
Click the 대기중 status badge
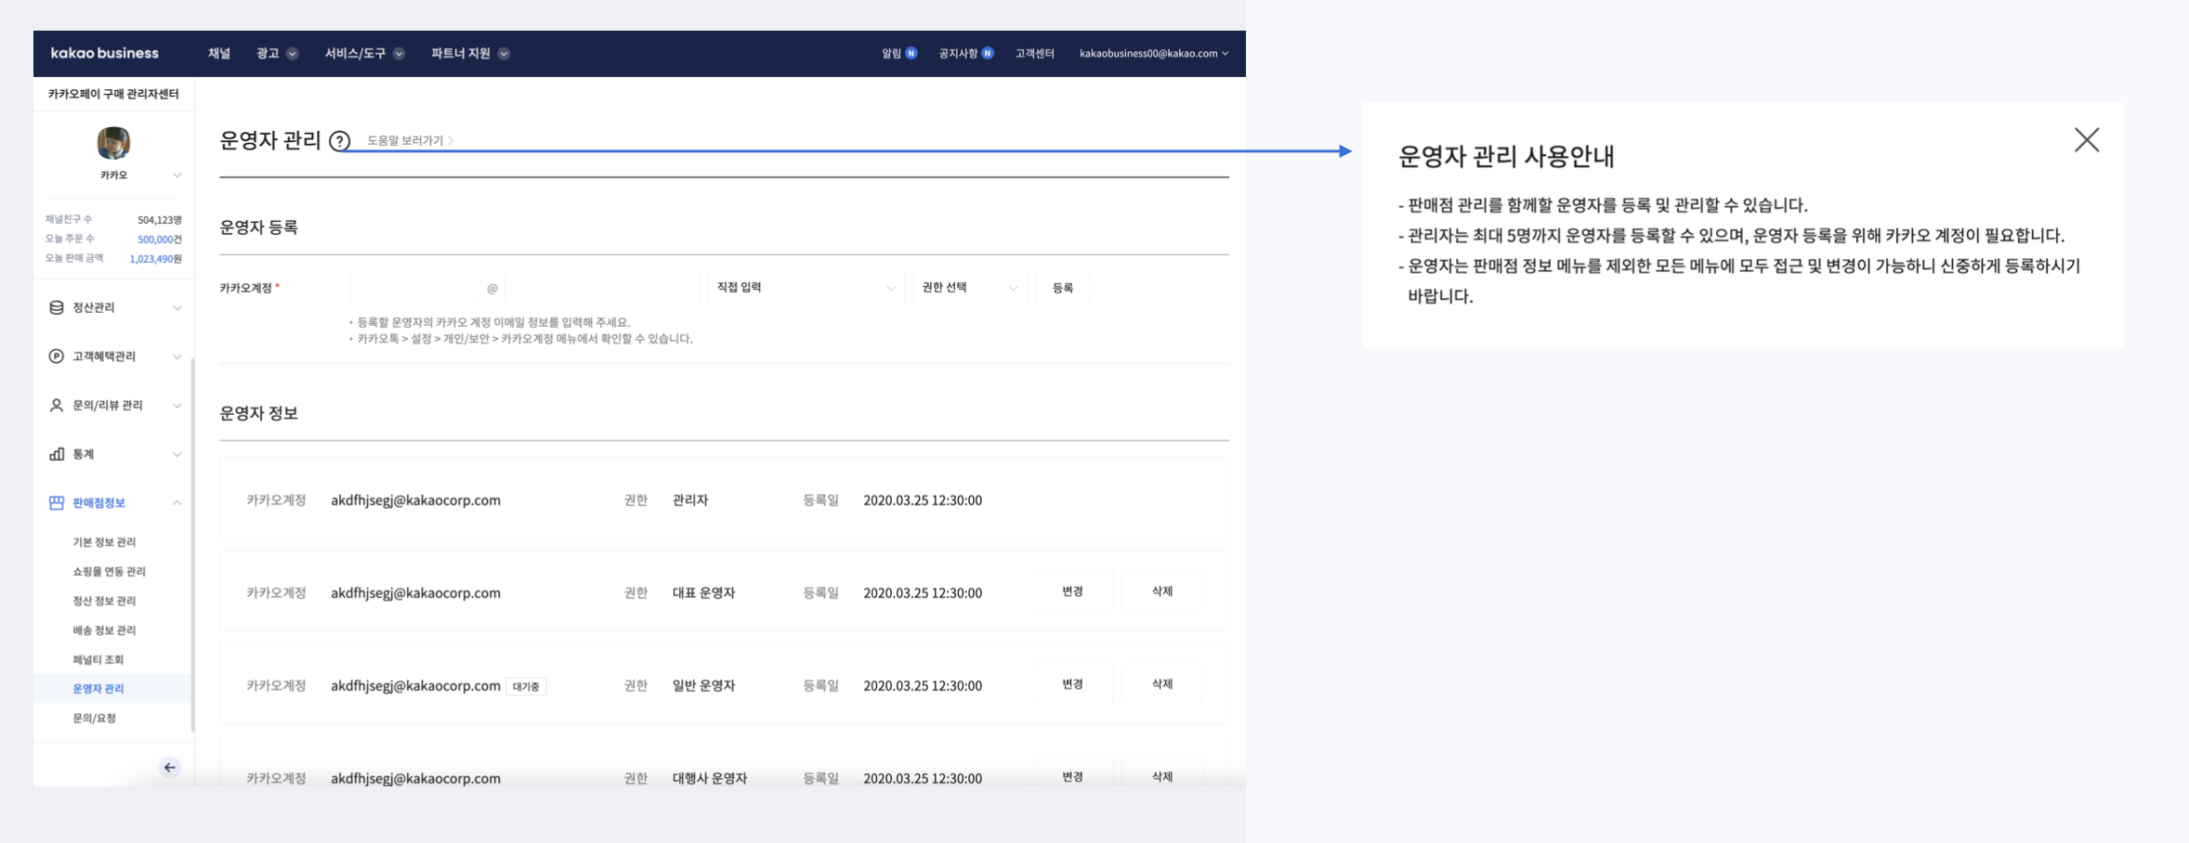[x=526, y=687]
